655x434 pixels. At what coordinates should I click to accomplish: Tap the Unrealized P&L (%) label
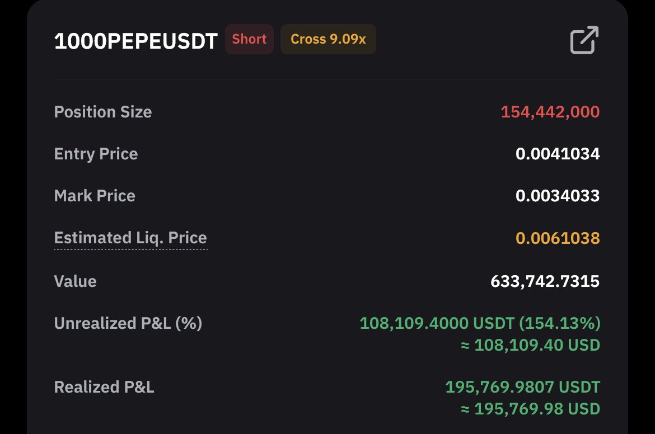[x=128, y=323]
